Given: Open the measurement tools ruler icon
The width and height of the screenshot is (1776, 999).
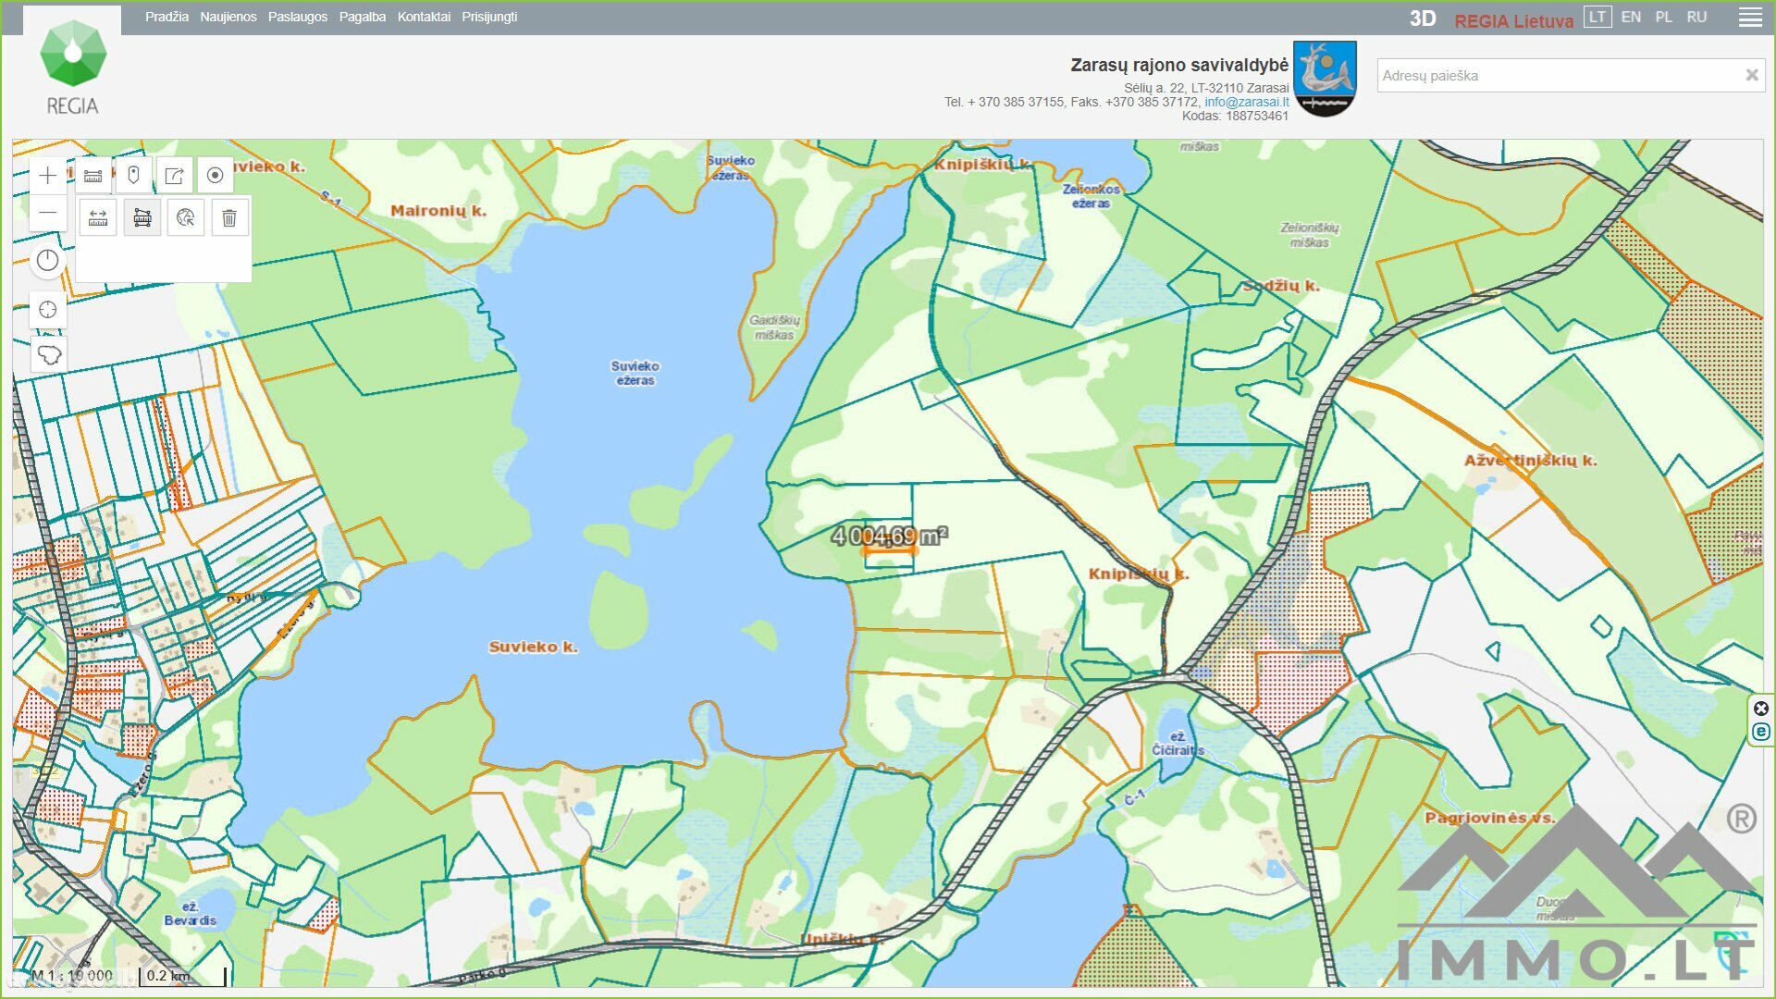Looking at the screenshot, I should click(92, 176).
